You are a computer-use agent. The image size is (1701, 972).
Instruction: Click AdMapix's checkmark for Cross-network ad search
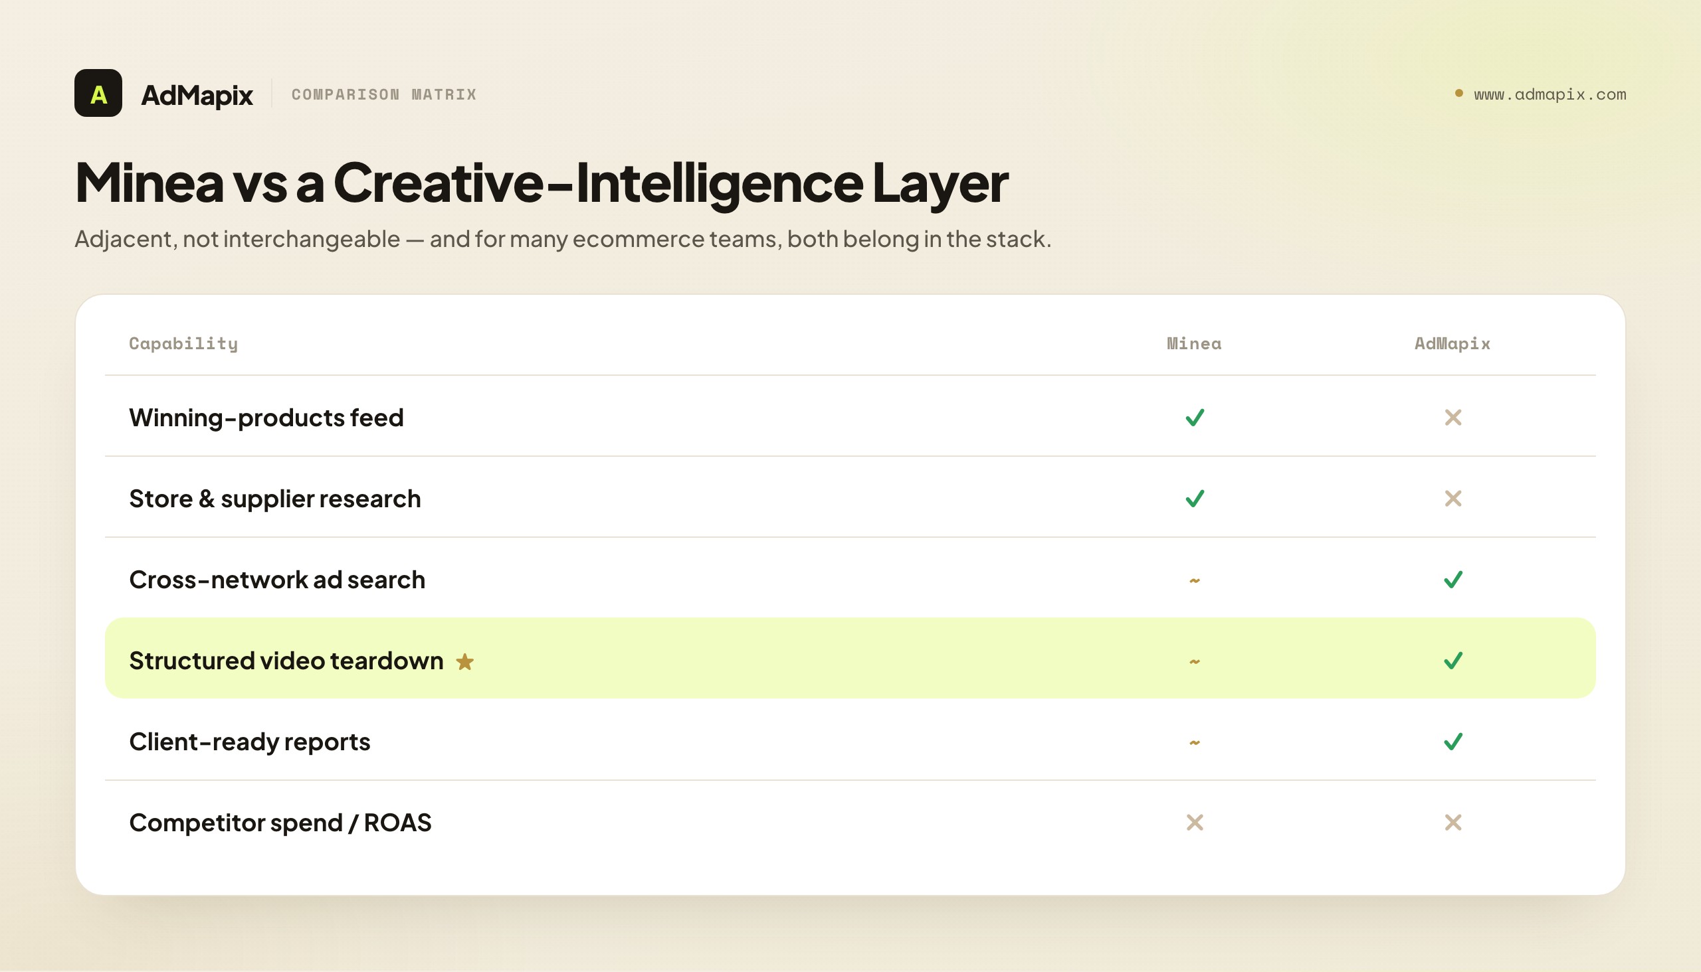1453,580
